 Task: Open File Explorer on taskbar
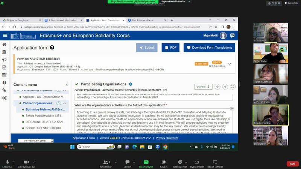pyautogui.click(x=142, y=147)
